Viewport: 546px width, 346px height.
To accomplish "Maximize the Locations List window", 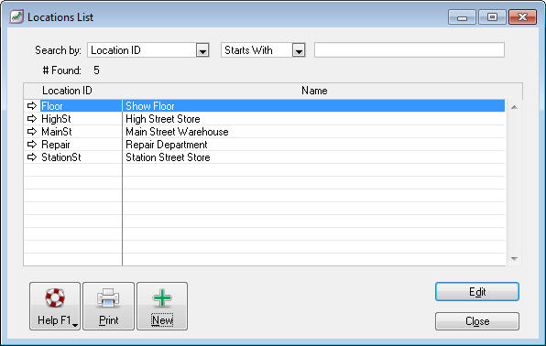I will coord(492,17).
